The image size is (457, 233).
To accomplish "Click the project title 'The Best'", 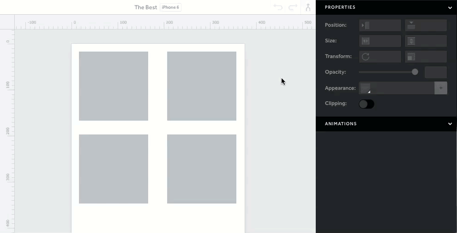I will point(145,7).
